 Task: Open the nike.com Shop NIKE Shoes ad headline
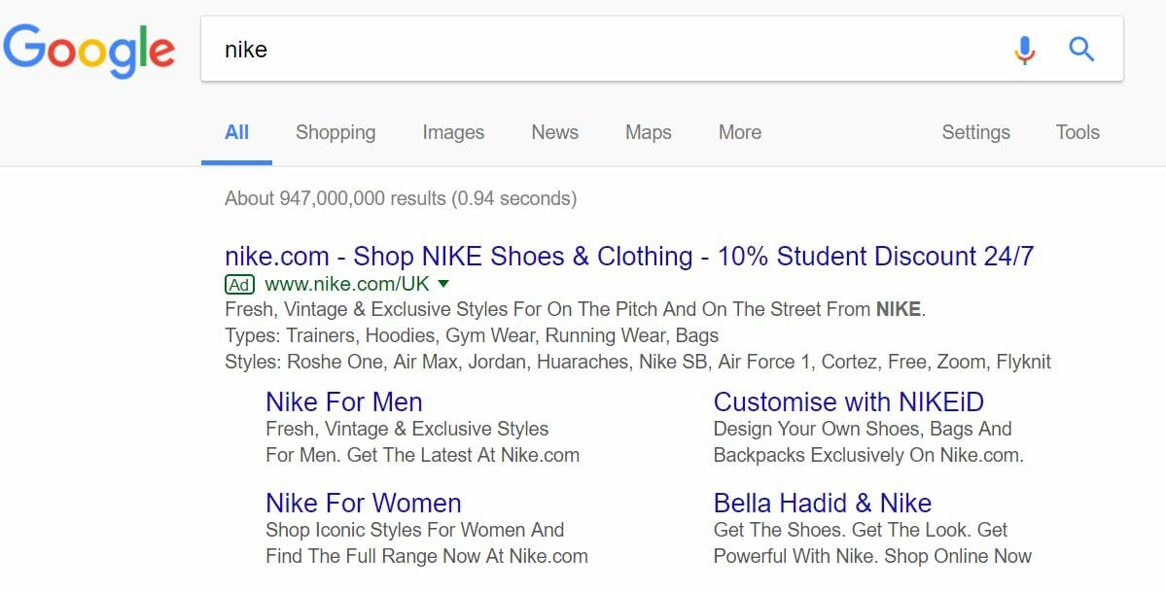click(x=629, y=257)
